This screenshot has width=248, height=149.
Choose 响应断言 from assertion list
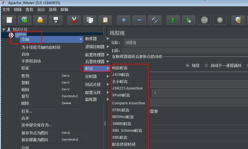point(120,68)
